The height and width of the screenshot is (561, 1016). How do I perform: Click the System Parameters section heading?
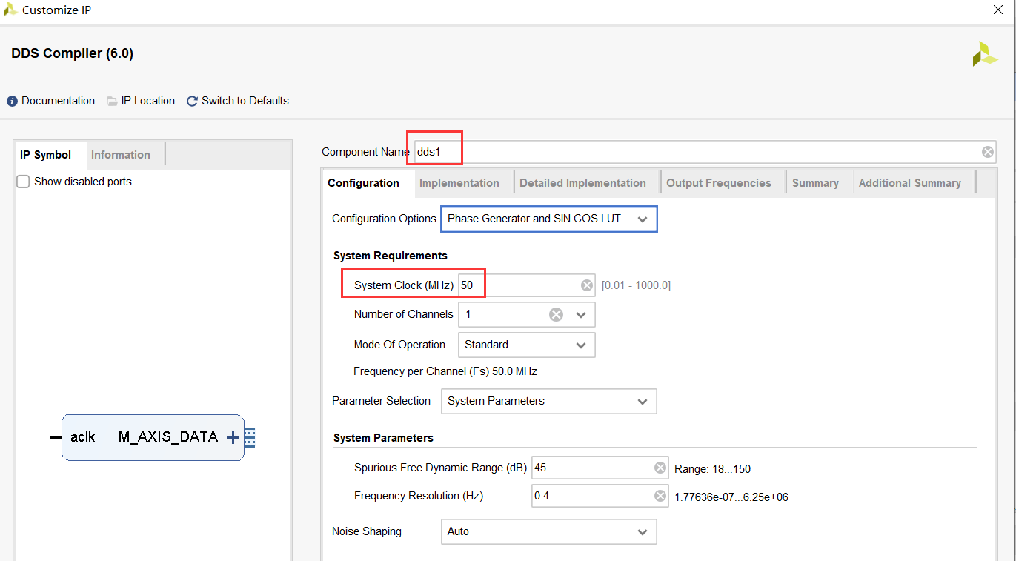pos(383,438)
